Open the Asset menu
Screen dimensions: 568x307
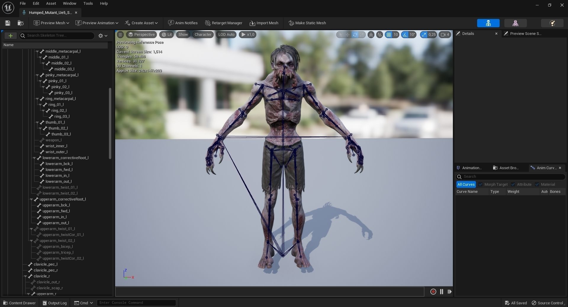coord(51,4)
